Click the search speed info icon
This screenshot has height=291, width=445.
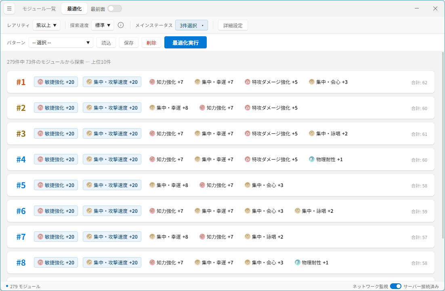[x=121, y=25]
